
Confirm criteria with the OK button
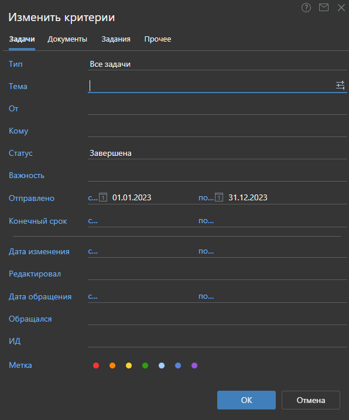point(247,400)
